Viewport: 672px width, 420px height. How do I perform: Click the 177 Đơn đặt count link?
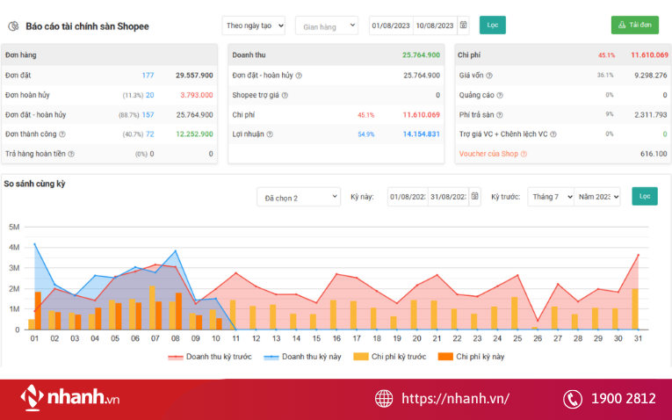tap(148, 76)
